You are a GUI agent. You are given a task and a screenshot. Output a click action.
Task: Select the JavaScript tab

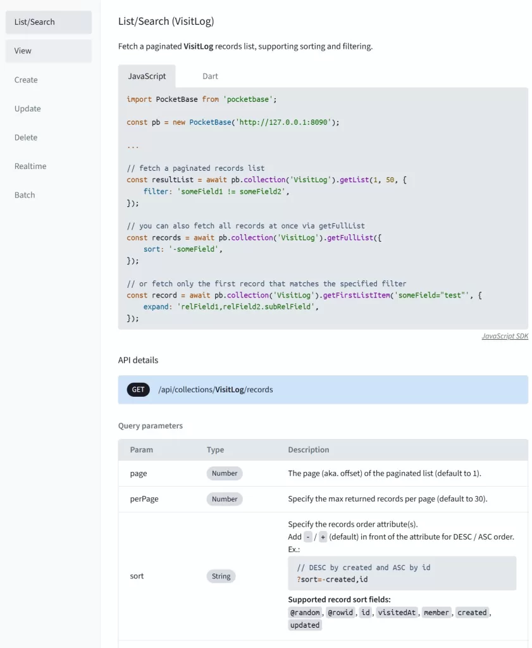(x=147, y=76)
